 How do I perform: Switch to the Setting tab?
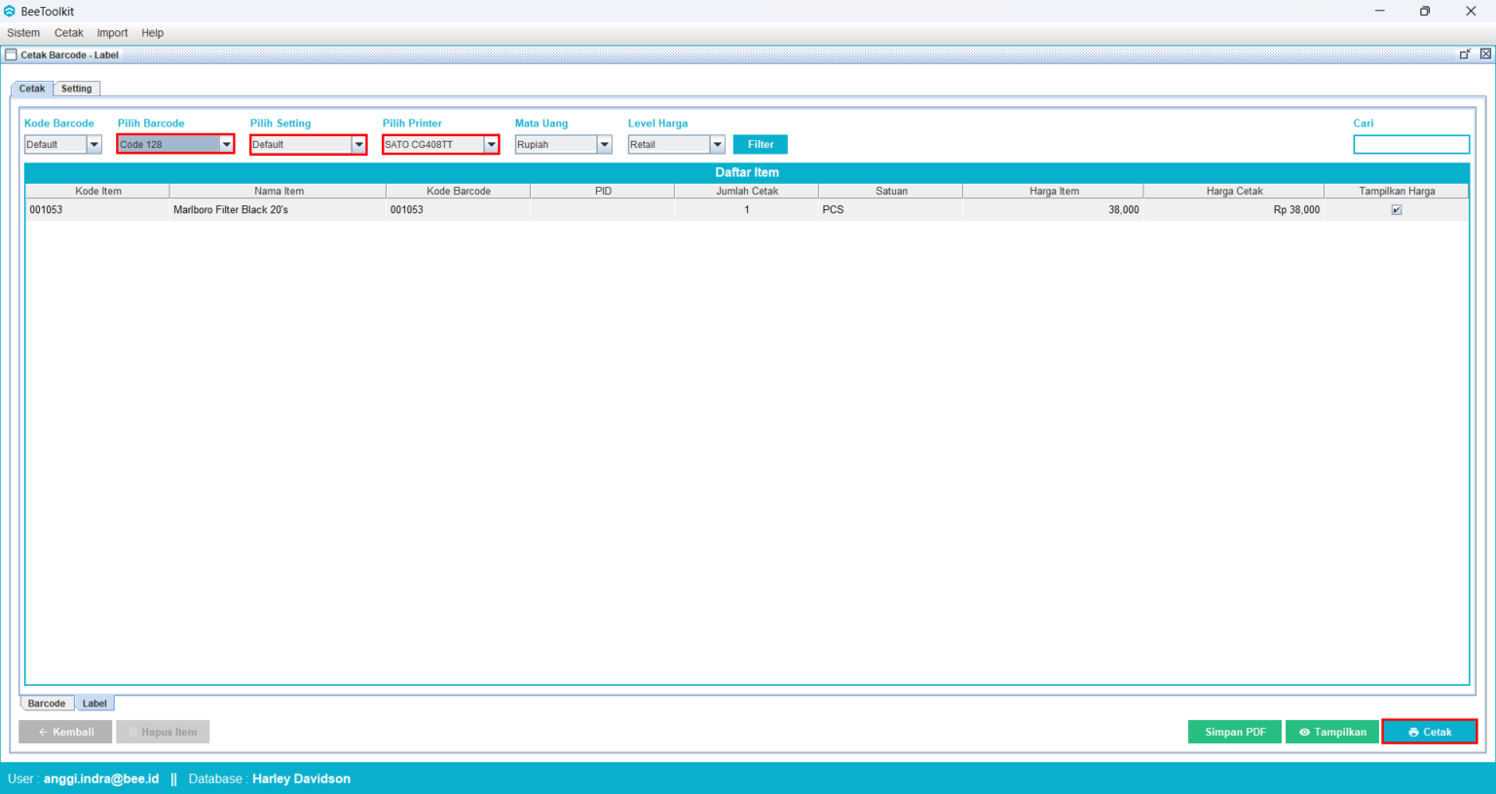pos(76,88)
